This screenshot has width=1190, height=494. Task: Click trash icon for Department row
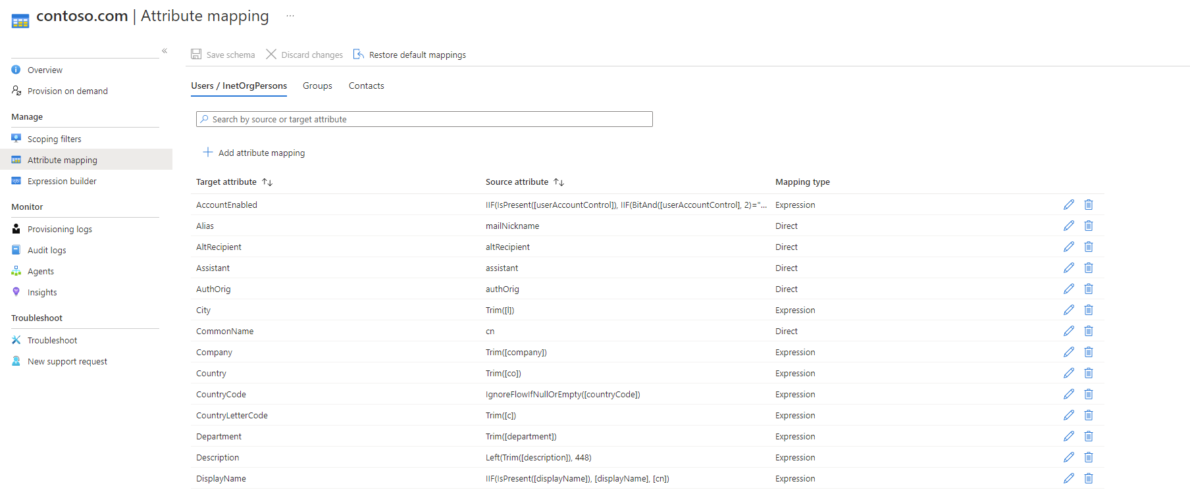click(1089, 436)
